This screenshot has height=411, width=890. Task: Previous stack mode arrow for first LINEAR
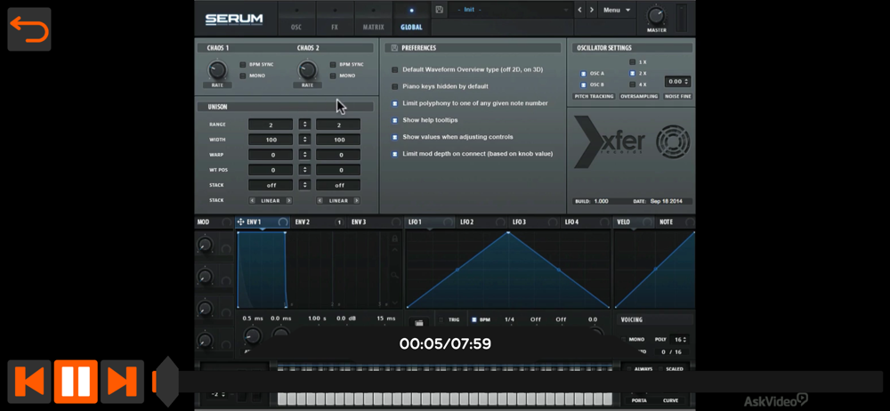253,200
